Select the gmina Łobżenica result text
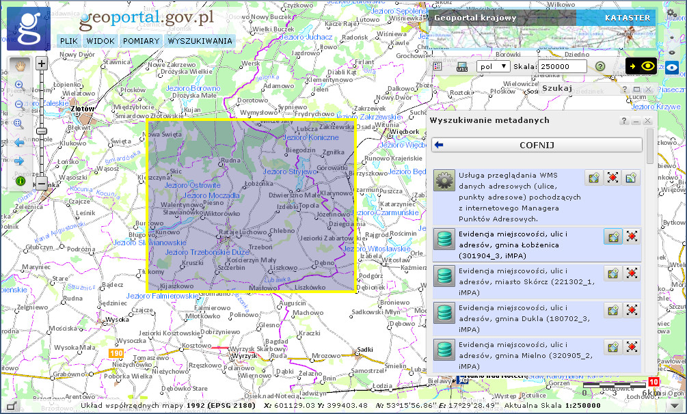687x414 pixels. click(x=513, y=245)
